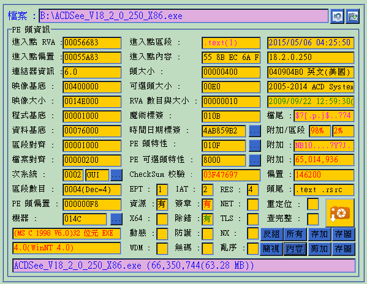Viewport: 367px width, 284px height.
Task: Click data base field 00076000
Action: point(92,131)
